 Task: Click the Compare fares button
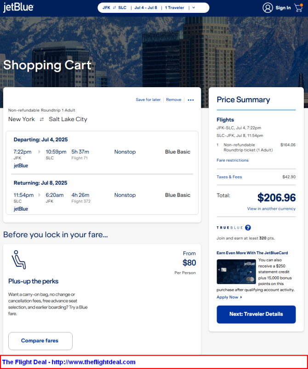pyautogui.click(x=40, y=341)
